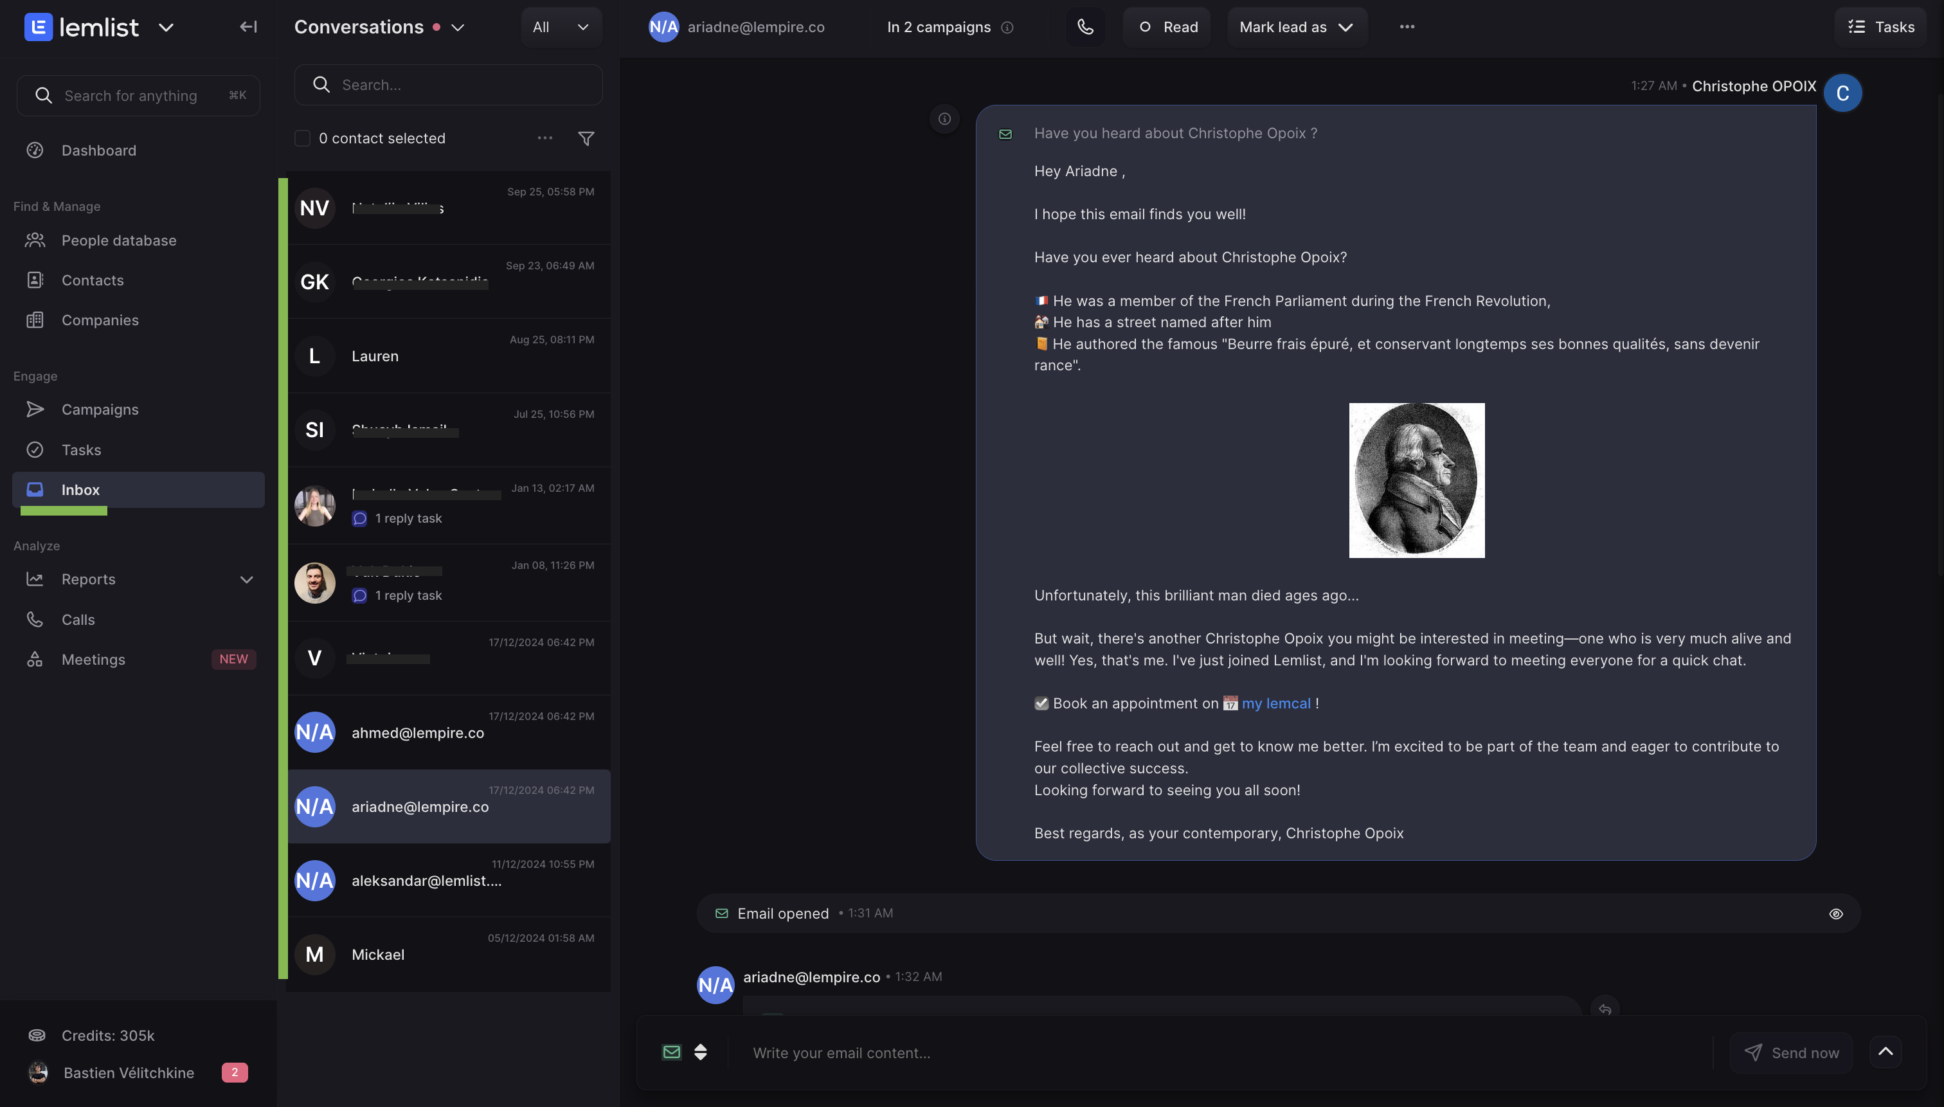The height and width of the screenshot is (1107, 1944).
Task: Open three-dot options in contact selection row
Action: [544, 138]
